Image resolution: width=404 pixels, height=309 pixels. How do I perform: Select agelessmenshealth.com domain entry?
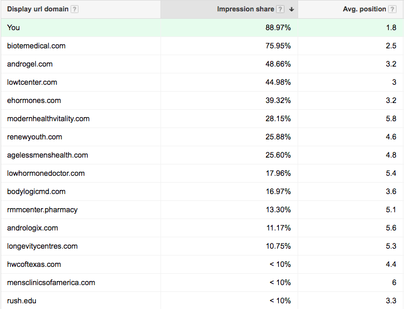(47, 155)
